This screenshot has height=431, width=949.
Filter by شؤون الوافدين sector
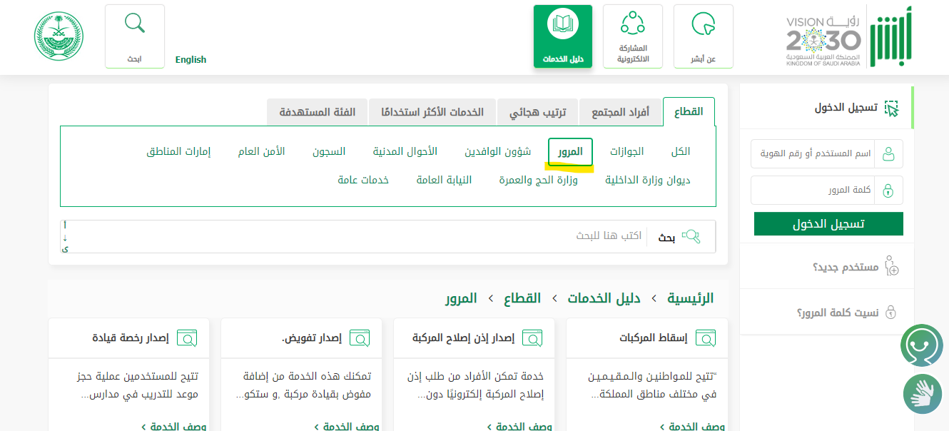pos(498,151)
